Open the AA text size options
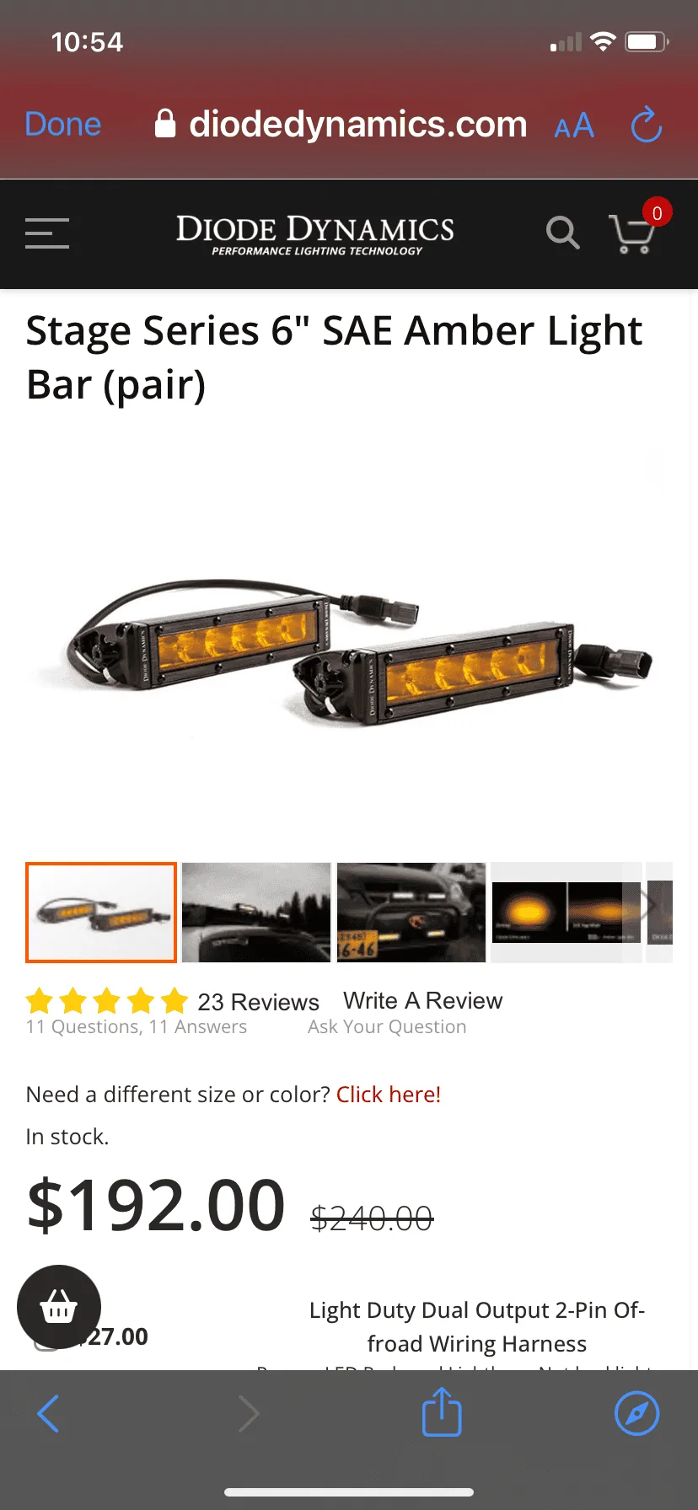The height and width of the screenshot is (1510, 698). pyautogui.click(x=574, y=126)
